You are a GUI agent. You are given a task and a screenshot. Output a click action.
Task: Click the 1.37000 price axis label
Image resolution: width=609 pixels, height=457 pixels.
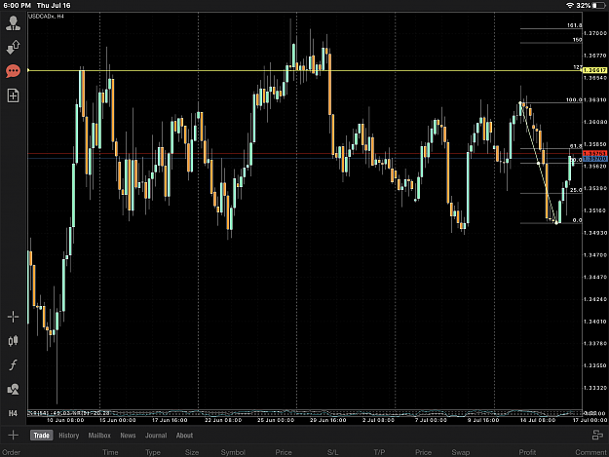pos(595,33)
